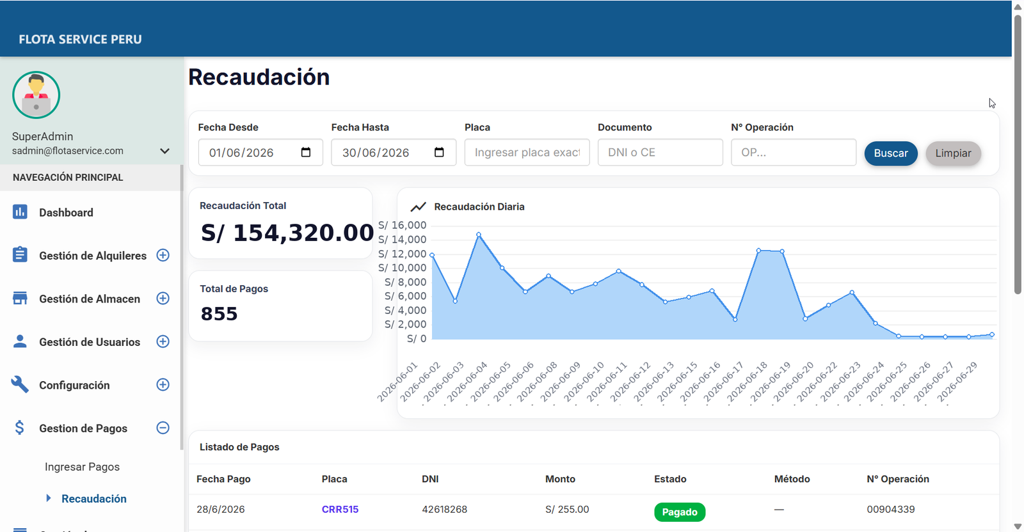The width and height of the screenshot is (1024, 532).
Task: Click the Fecha Desde date field
Action: [260, 152]
